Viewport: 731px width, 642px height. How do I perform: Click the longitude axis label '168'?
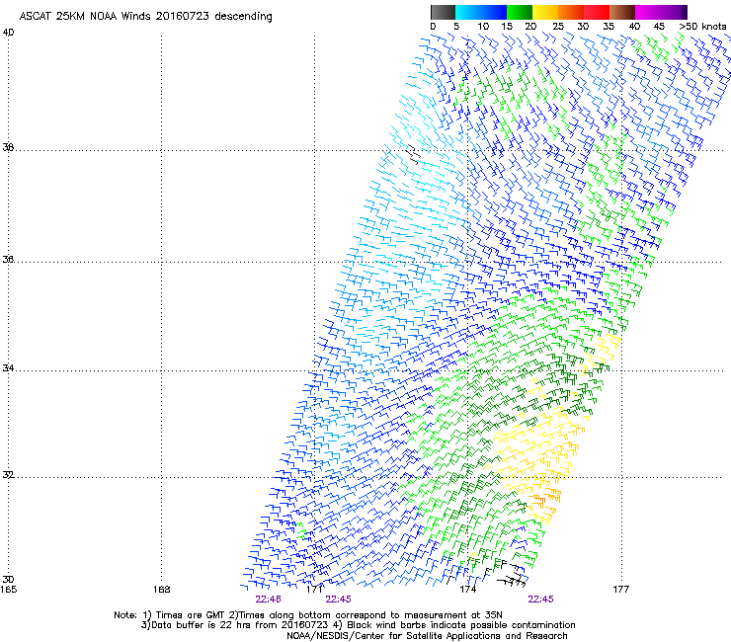[161, 590]
